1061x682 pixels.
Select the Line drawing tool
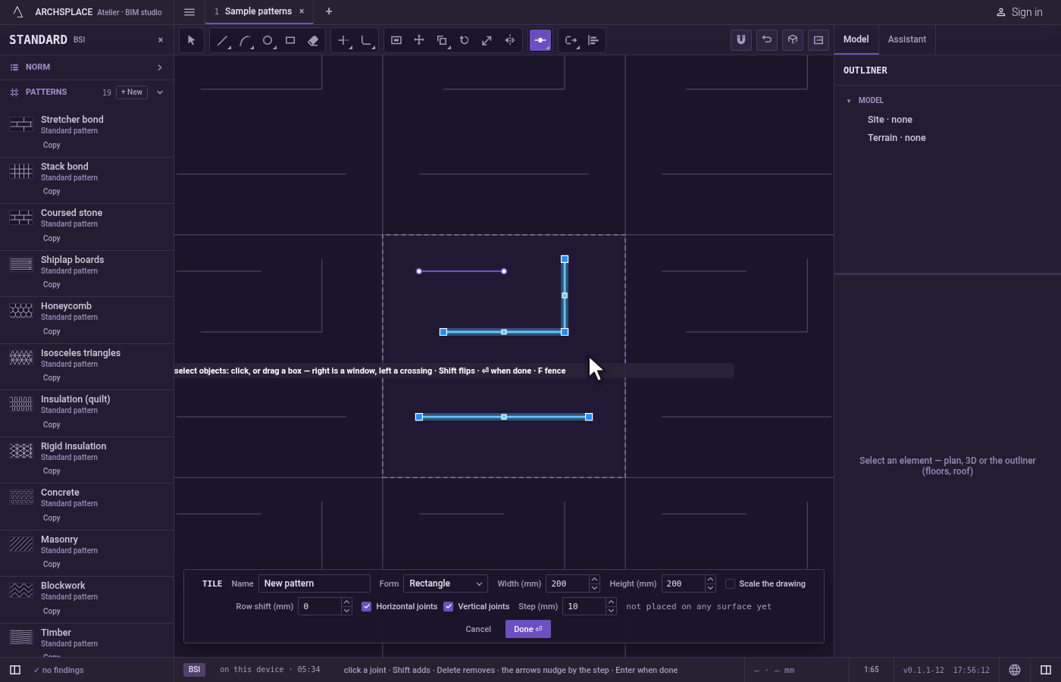click(x=222, y=40)
